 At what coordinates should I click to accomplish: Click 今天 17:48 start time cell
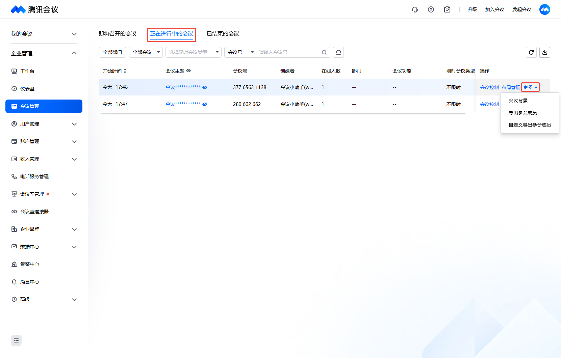(x=115, y=87)
